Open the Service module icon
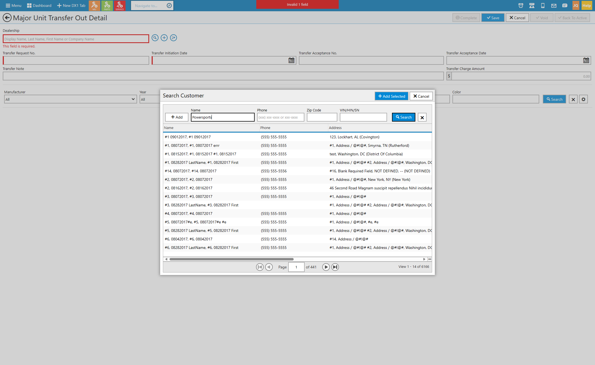Viewport: 595px width, 365px height. tap(119, 5)
